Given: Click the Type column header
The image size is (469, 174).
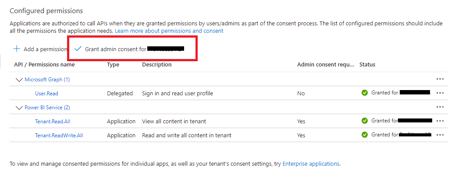Looking at the screenshot, I should pos(113,64).
